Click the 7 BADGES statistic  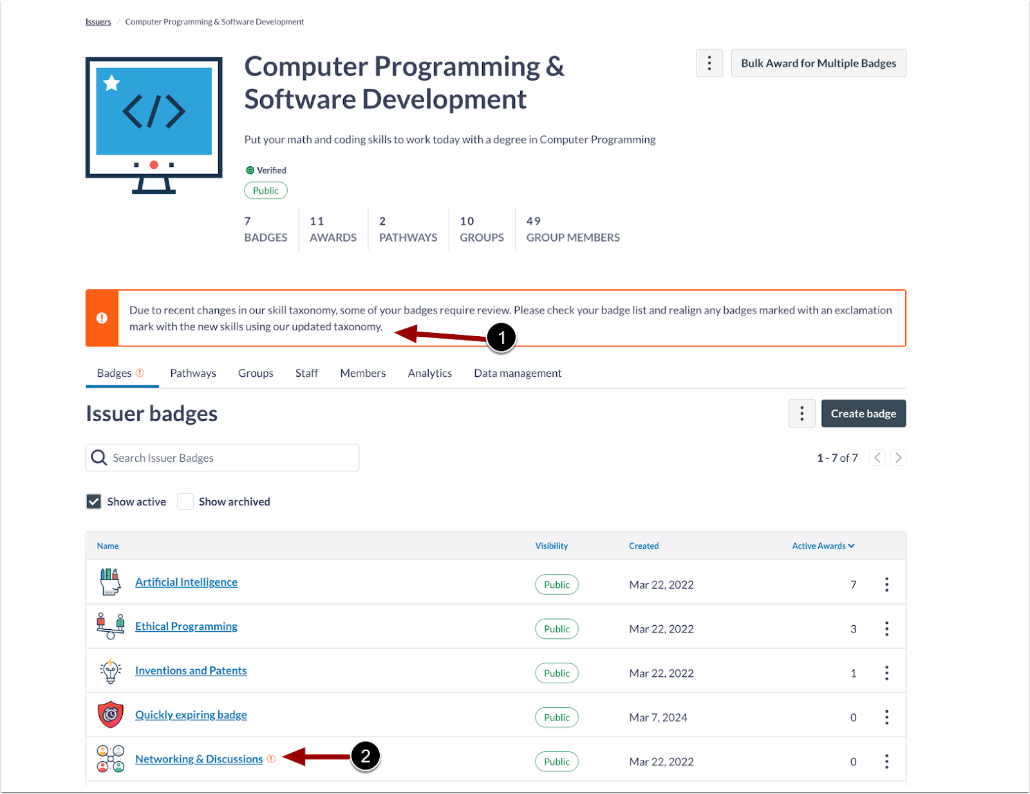[266, 229]
